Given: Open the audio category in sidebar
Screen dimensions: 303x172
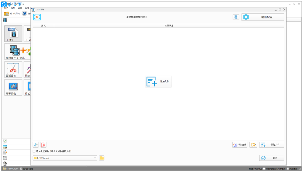Looking at the screenshot, I should pyautogui.click(x=5, y=141).
